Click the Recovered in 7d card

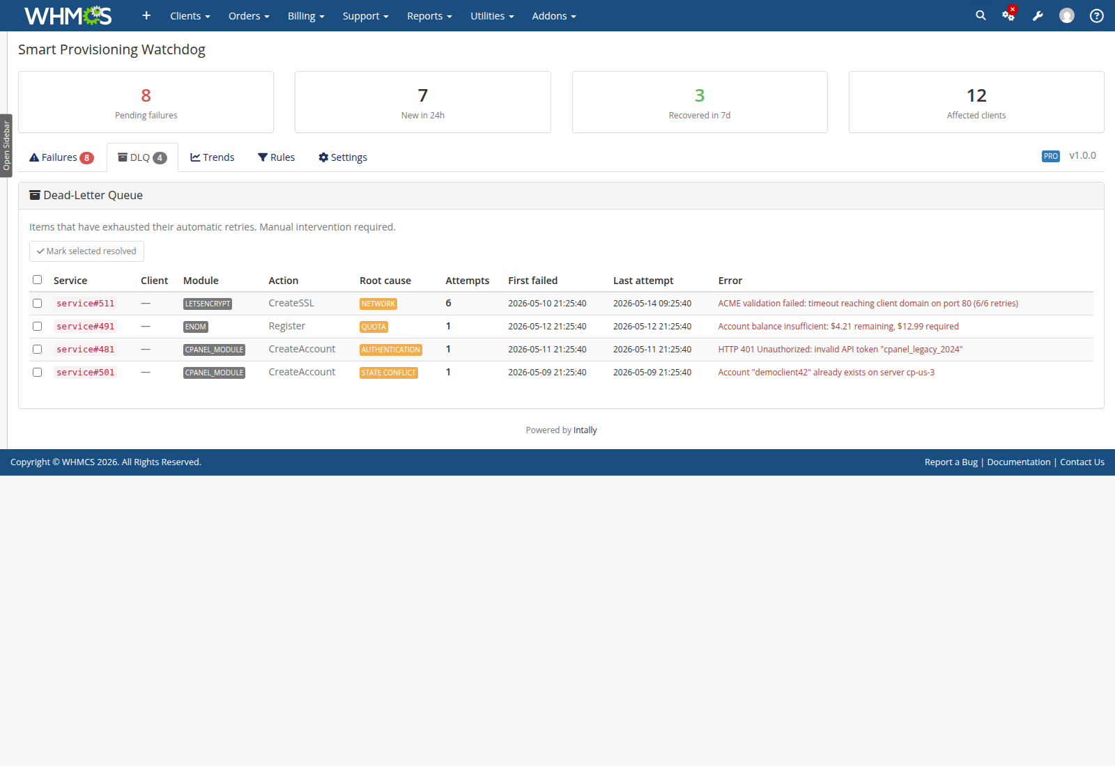(700, 102)
